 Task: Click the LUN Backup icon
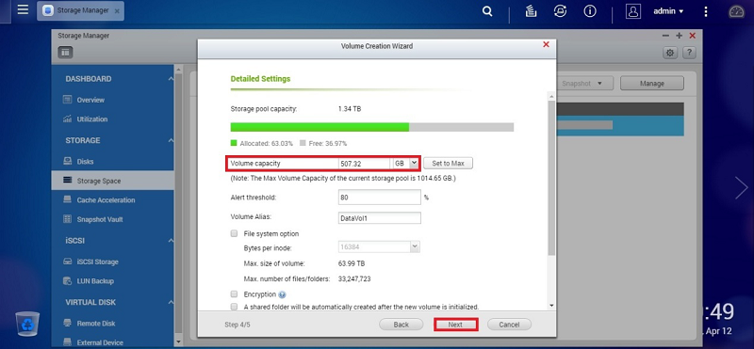click(67, 281)
